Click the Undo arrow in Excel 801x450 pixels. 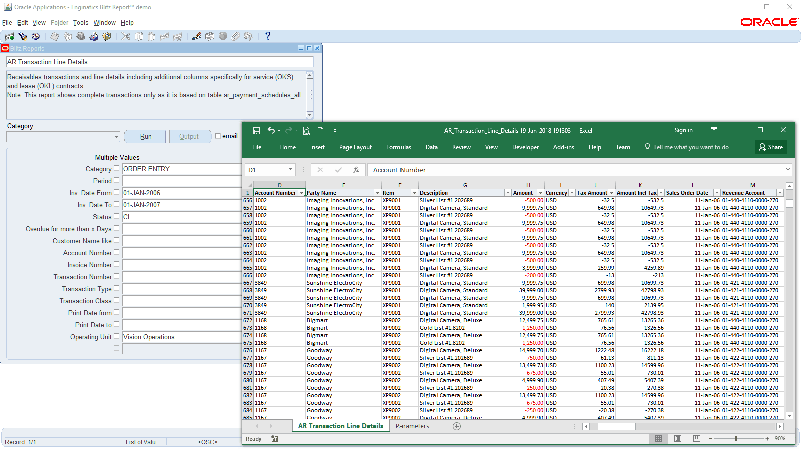(271, 131)
